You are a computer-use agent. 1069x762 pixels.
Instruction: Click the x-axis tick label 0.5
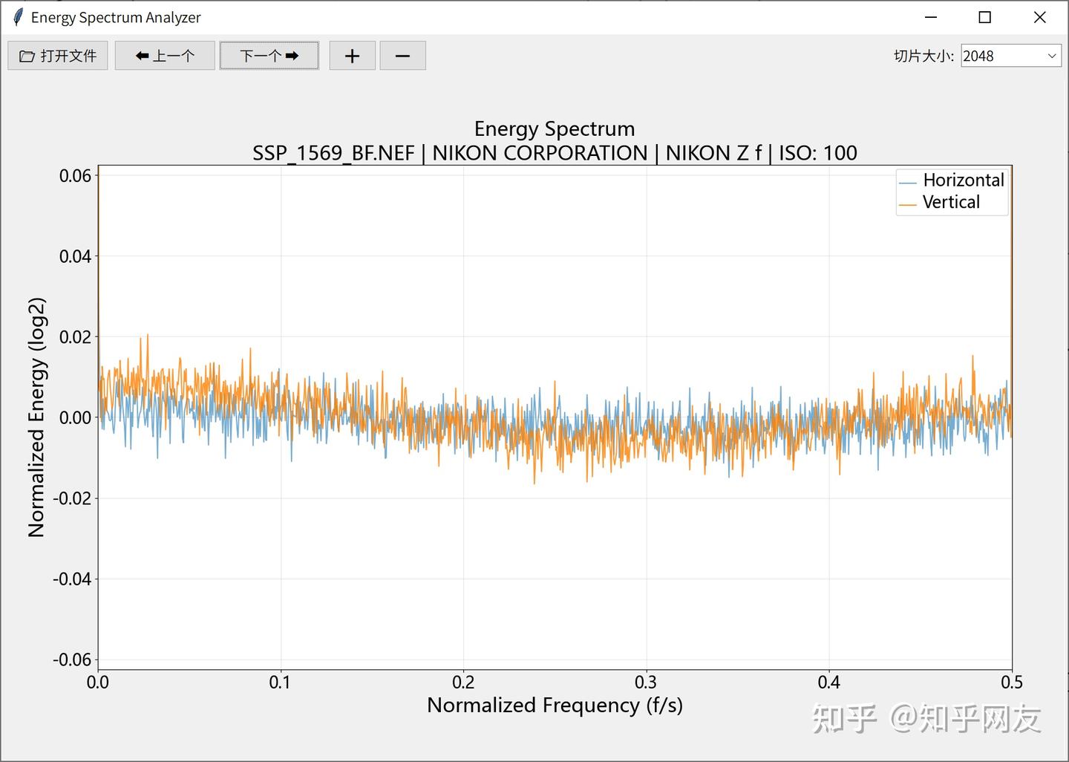pos(1011,682)
